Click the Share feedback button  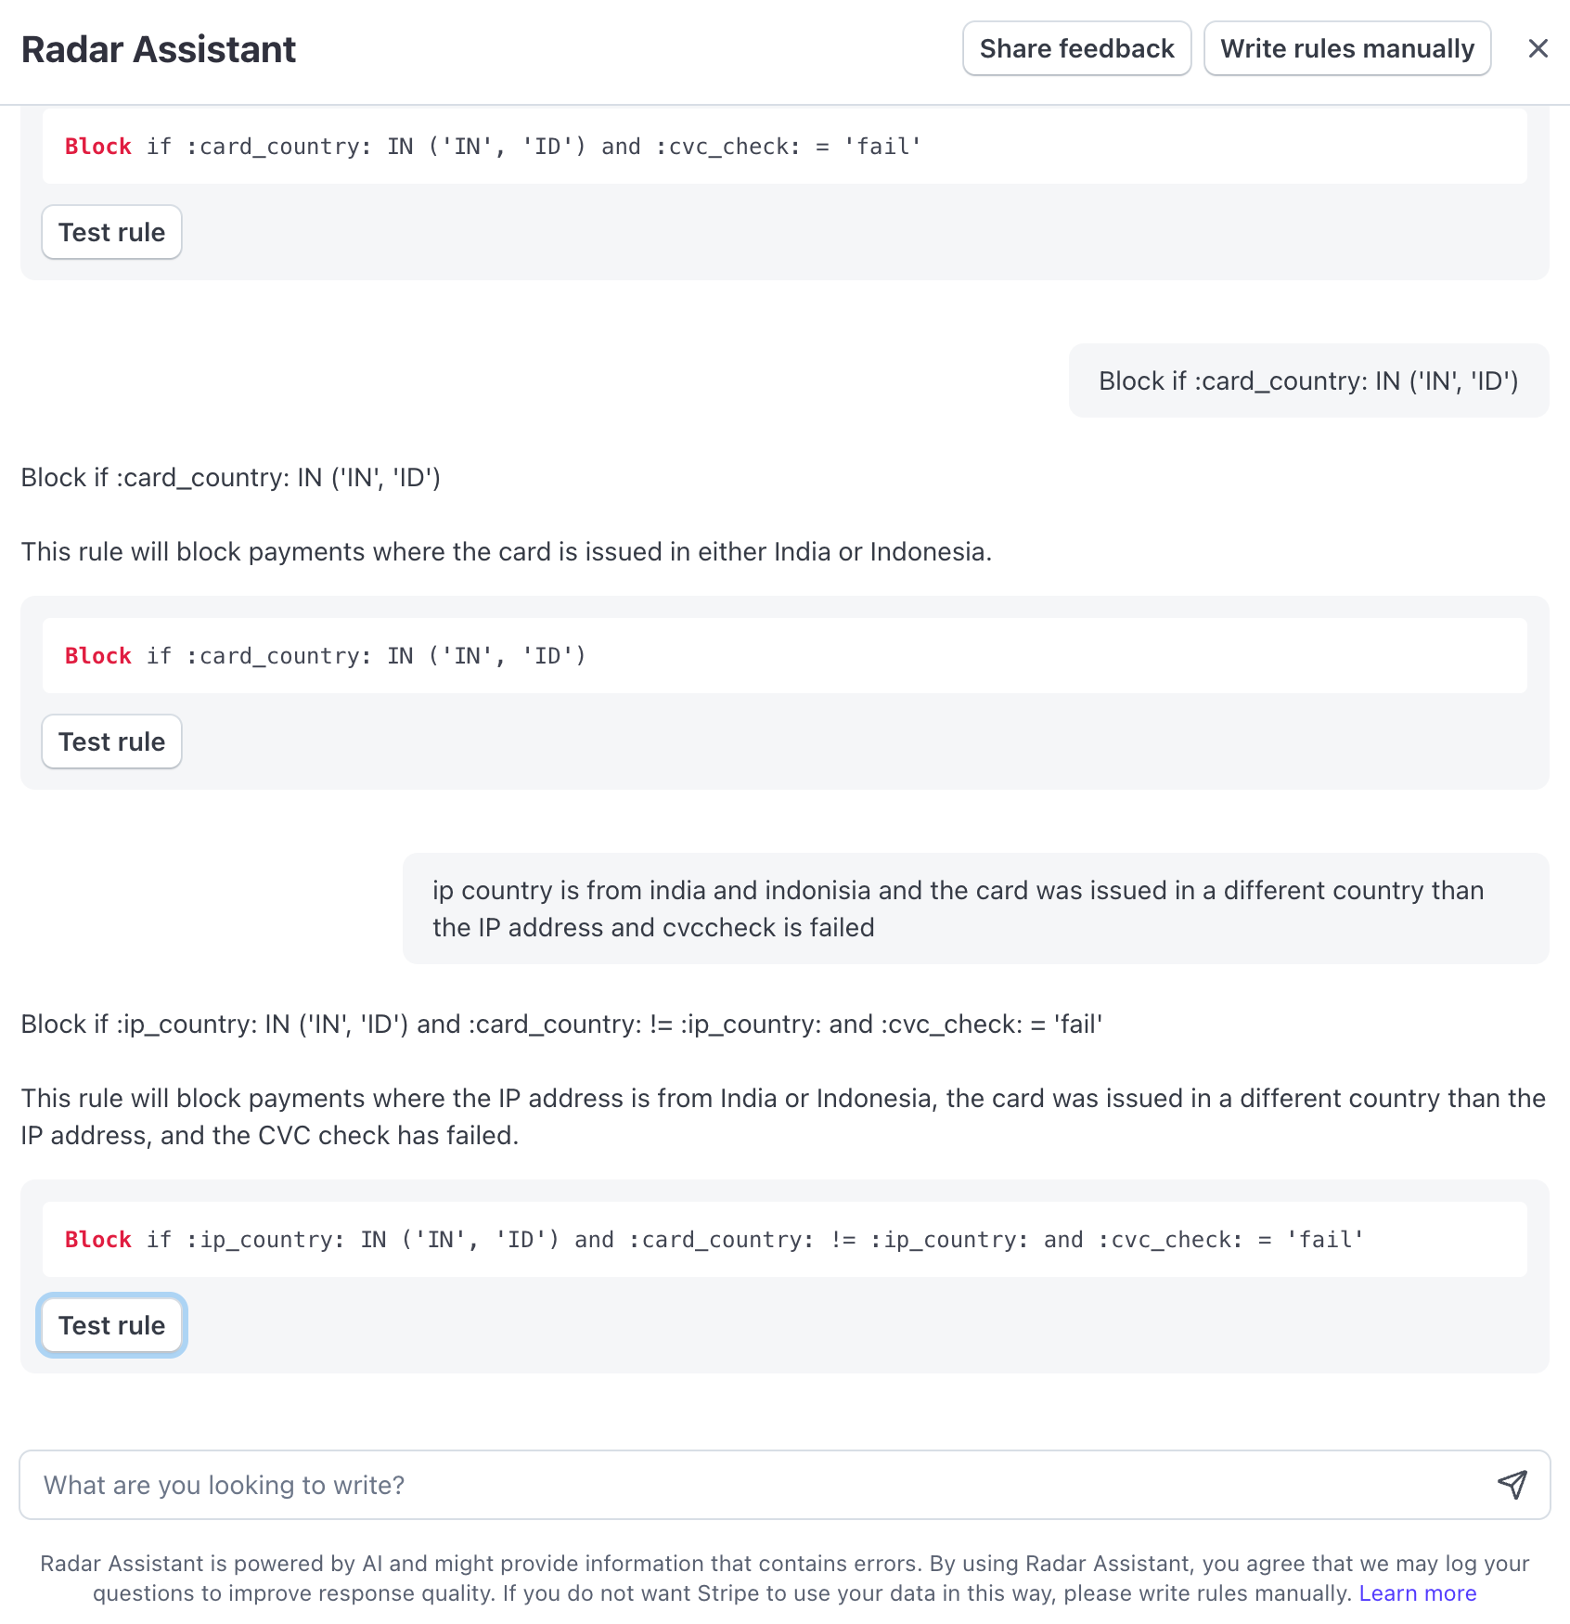pos(1076,48)
